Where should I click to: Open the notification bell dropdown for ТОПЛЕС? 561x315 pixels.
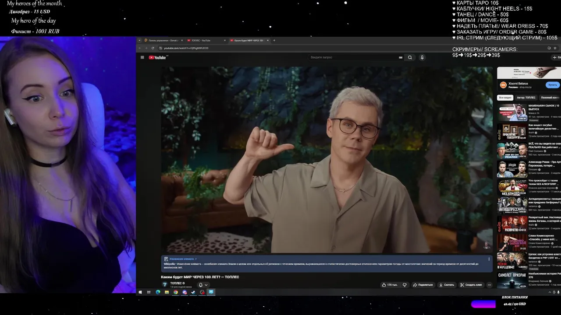click(203, 285)
